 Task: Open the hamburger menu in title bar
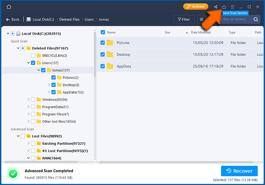pos(232,7)
